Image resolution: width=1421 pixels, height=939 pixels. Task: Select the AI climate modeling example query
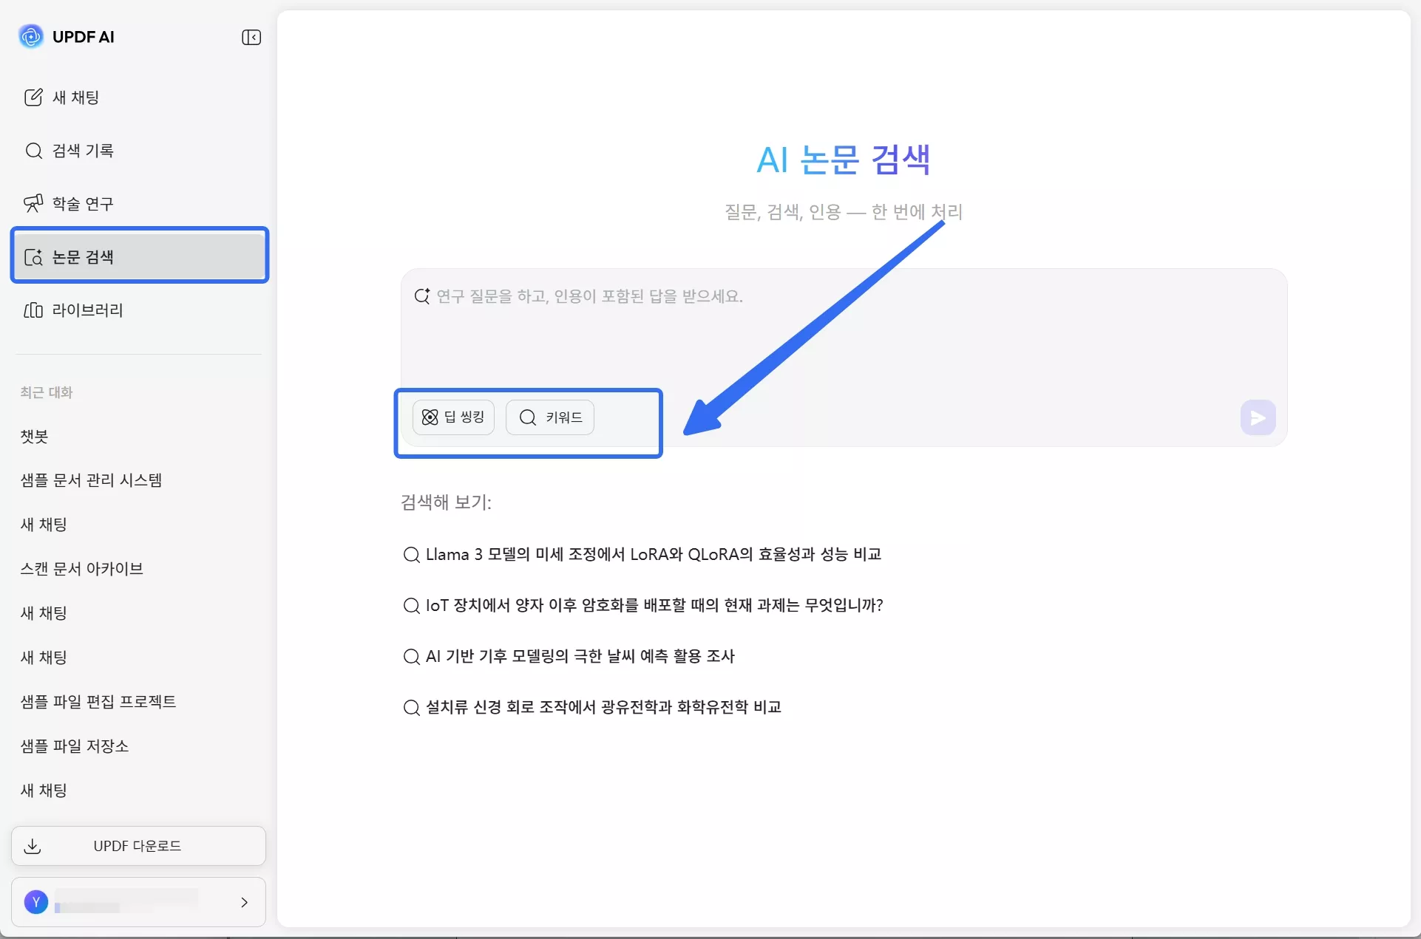click(x=579, y=656)
